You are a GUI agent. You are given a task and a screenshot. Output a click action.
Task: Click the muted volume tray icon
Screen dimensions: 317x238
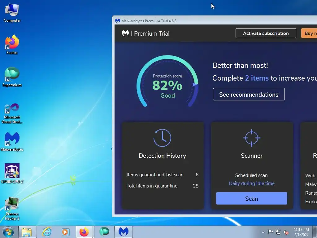pos(286,232)
